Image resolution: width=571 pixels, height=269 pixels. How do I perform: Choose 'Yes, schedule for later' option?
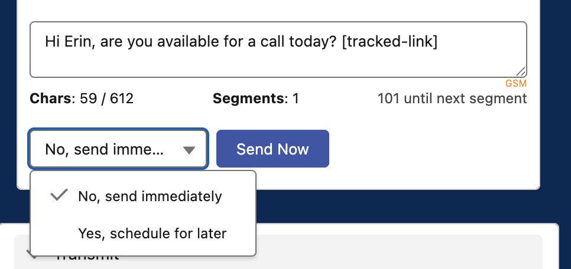pos(152,234)
